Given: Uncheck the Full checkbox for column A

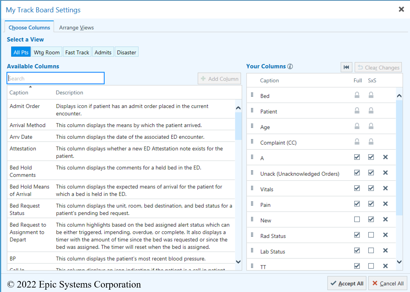Looking at the screenshot, I should pos(357,157).
